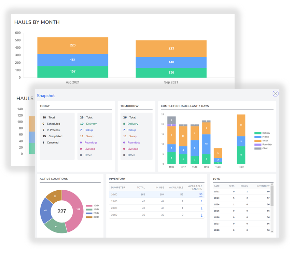Open the 20YD available pending link
The image size is (294, 253).
(x=201, y=208)
